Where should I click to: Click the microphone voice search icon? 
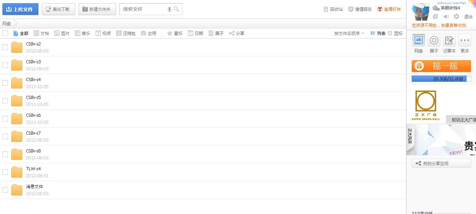[170, 9]
